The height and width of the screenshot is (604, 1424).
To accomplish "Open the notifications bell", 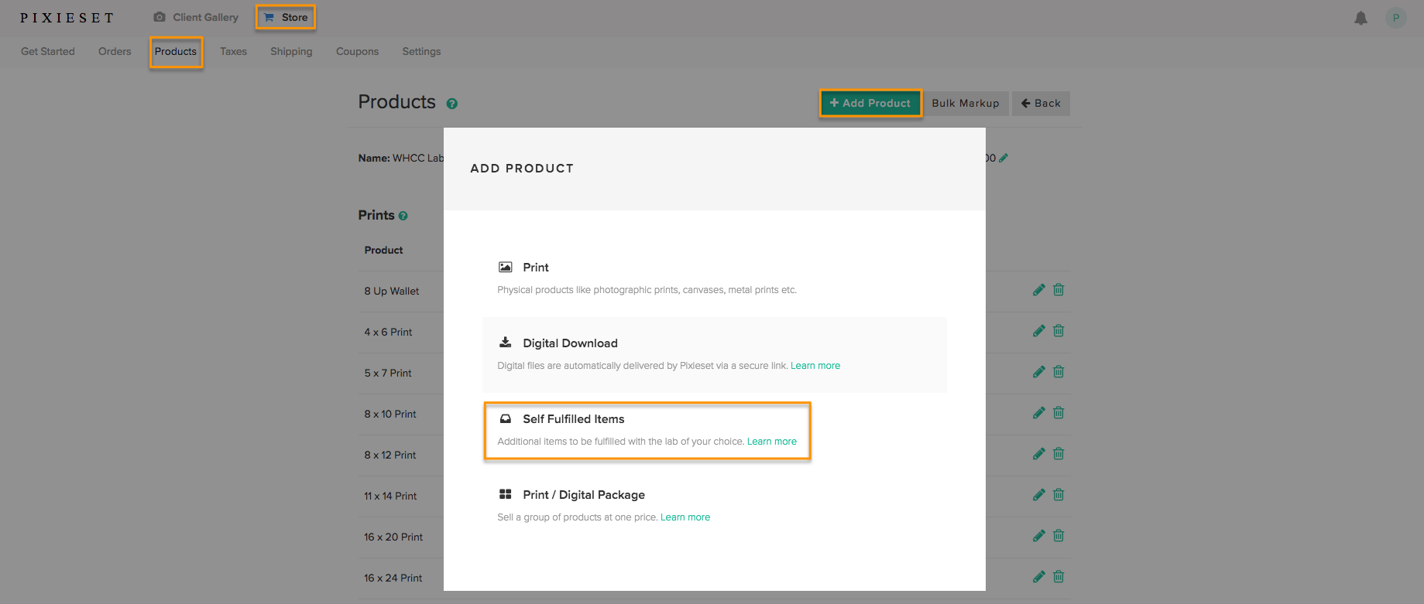I will (x=1361, y=18).
